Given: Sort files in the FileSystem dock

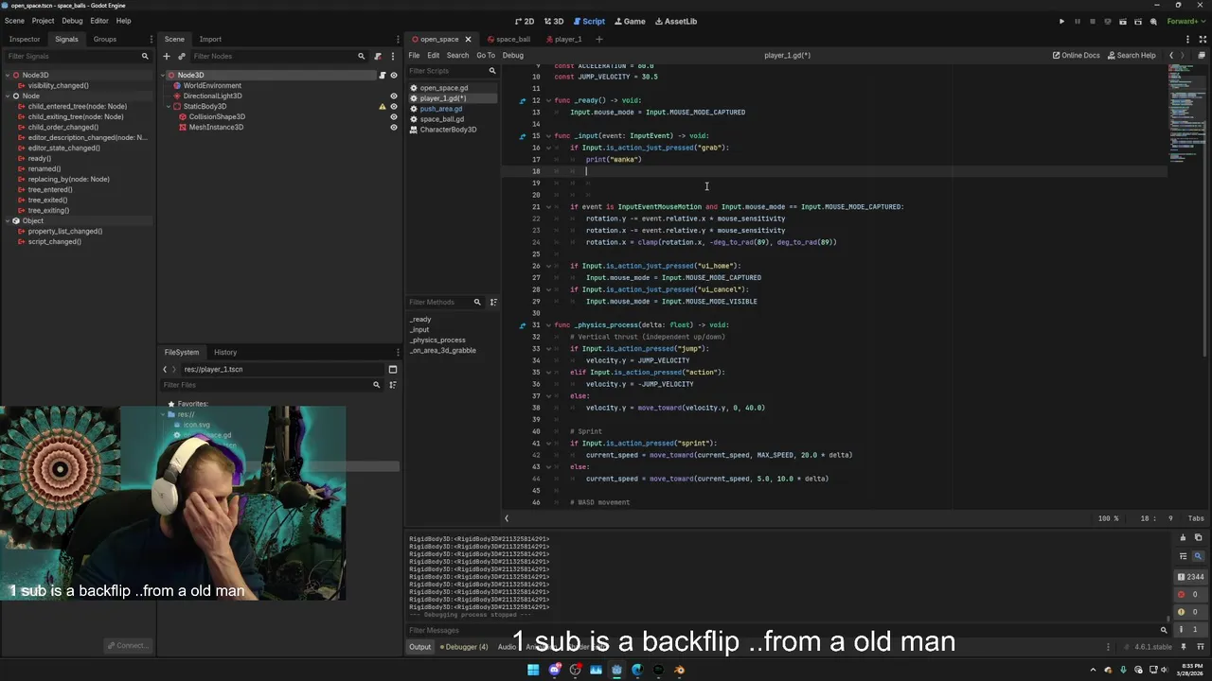Looking at the screenshot, I should pos(393,385).
